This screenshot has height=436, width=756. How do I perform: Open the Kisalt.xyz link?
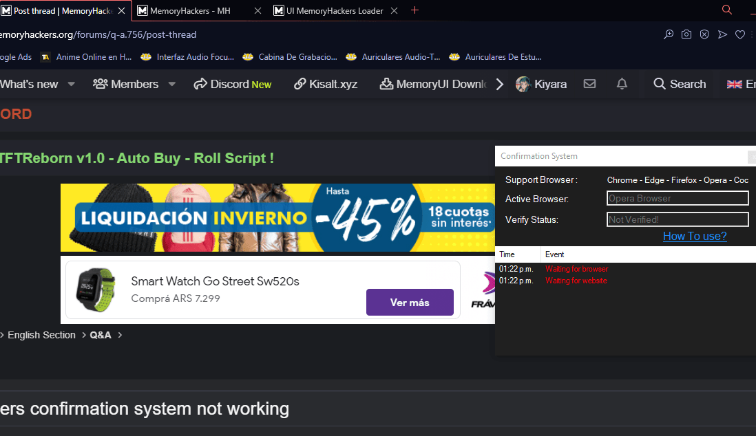coord(326,85)
